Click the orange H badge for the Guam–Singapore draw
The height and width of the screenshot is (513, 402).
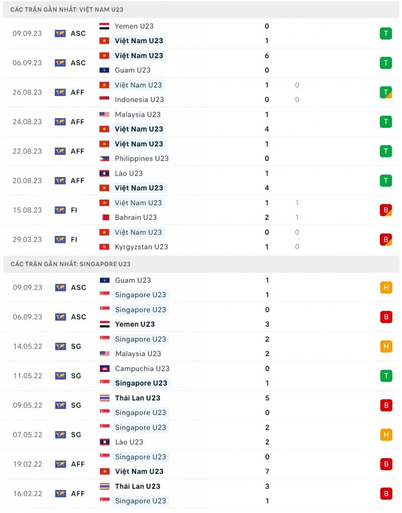[385, 288]
